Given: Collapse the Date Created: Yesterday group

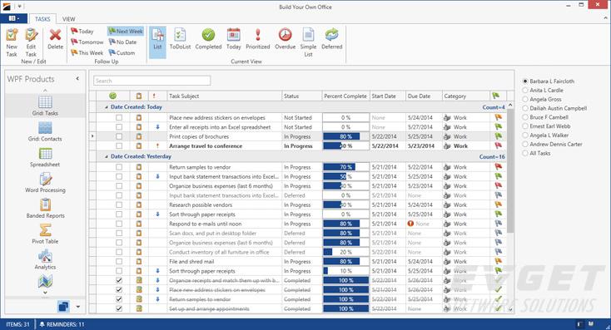Looking at the screenshot, I should [x=107, y=156].
